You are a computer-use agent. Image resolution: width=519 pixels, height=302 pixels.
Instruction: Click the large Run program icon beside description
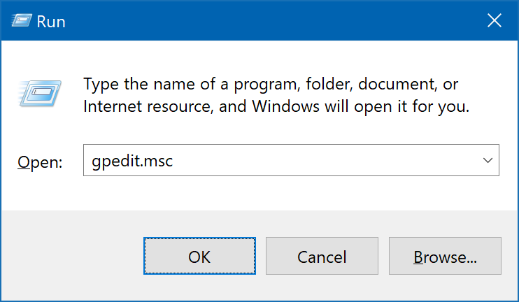click(x=40, y=93)
